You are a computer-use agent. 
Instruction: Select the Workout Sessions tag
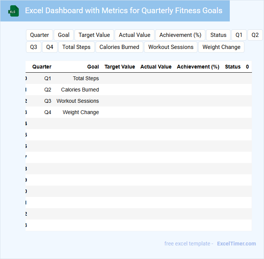click(171, 47)
